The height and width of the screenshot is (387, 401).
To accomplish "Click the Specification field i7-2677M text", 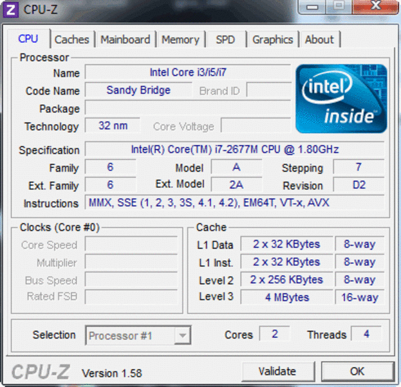I will pyautogui.click(x=235, y=149).
